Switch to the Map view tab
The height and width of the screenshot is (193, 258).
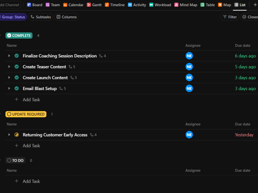(x=224, y=5)
